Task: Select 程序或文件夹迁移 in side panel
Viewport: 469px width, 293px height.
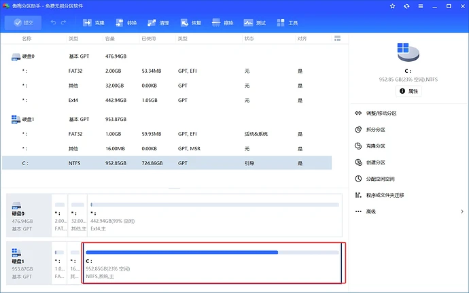Action: pyautogui.click(x=384, y=195)
